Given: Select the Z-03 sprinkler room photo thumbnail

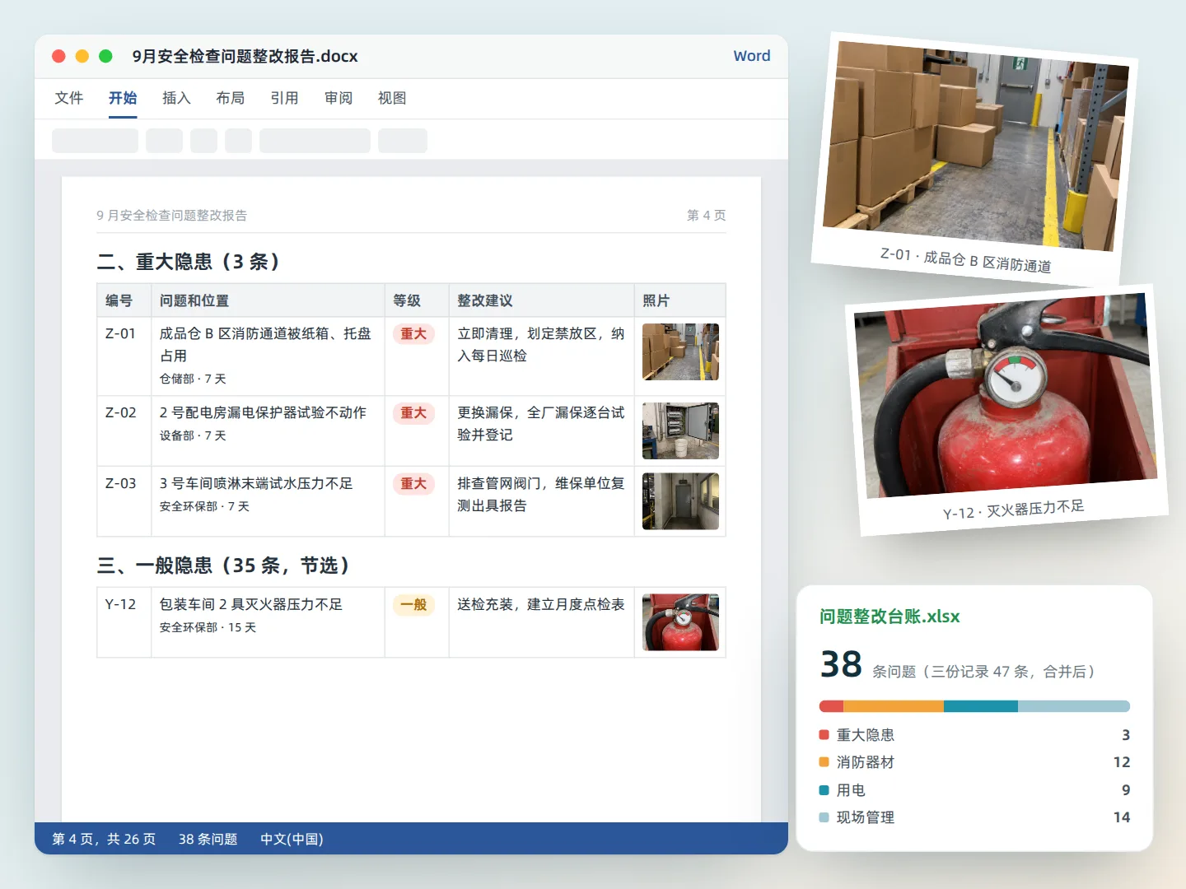Looking at the screenshot, I should 680,501.
